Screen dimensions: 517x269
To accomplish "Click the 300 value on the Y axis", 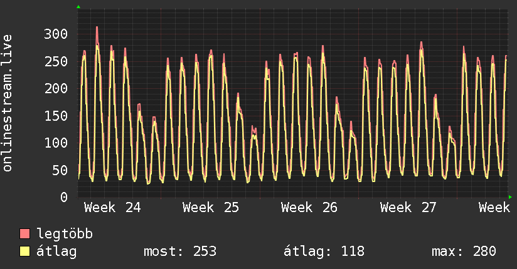I will pyautogui.click(x=56, y=34).
